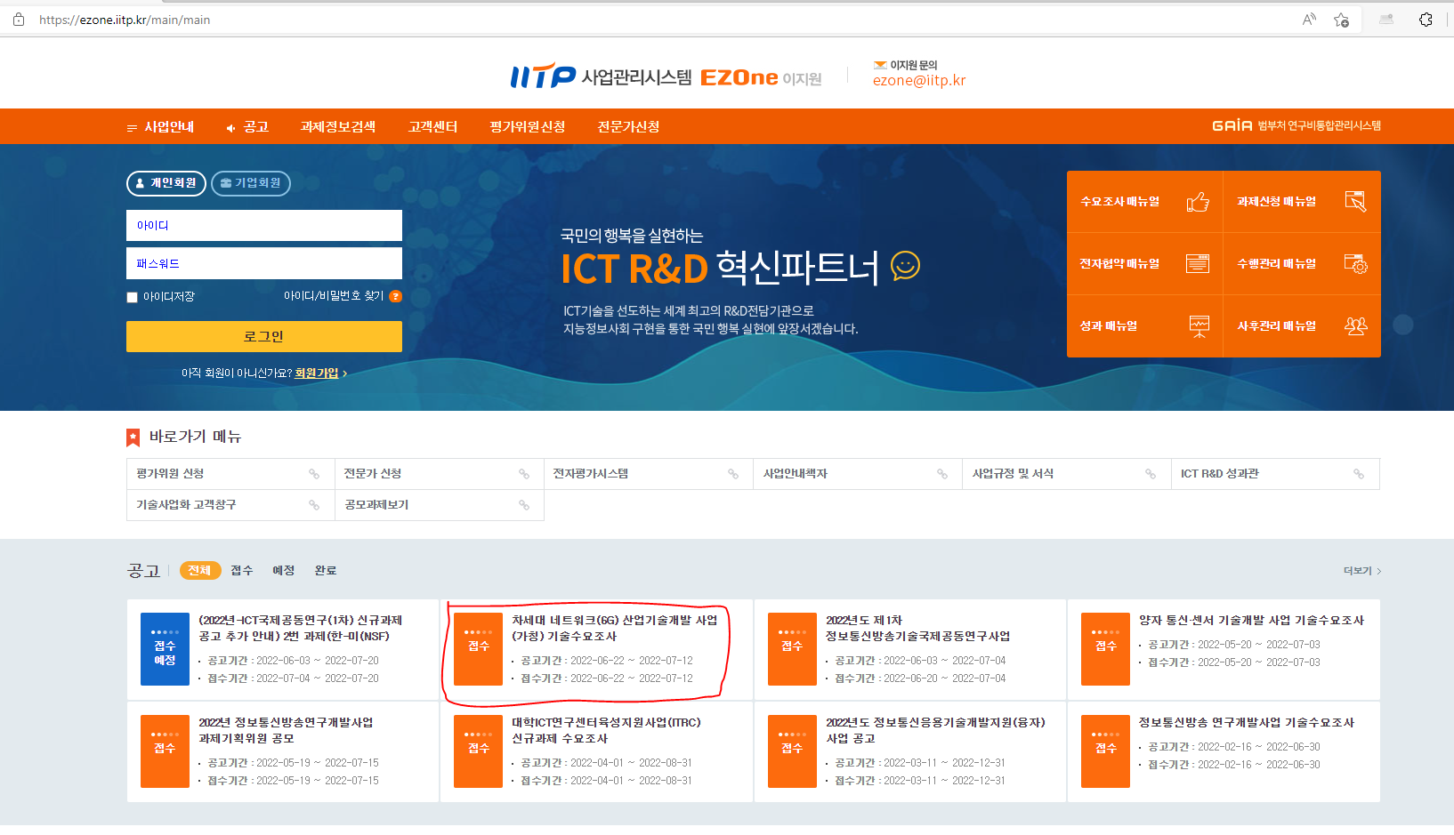This screenshot has height=835, width=1454.
Task: Toggle the 아이디저장 checkbox
Action: [132, 297]
